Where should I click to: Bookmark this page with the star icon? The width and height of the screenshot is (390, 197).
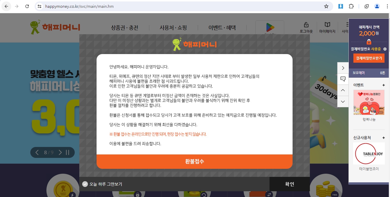click(326, 6)
